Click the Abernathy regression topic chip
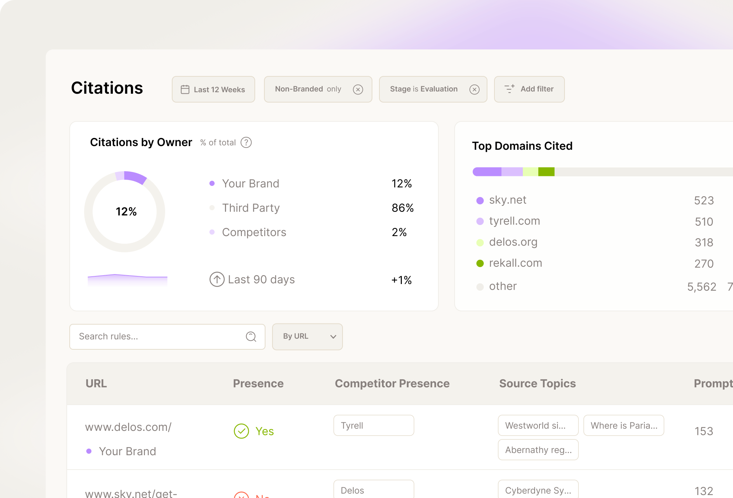Screen dimensions: 733x498 pyautogui.click(x=538, y=450)
